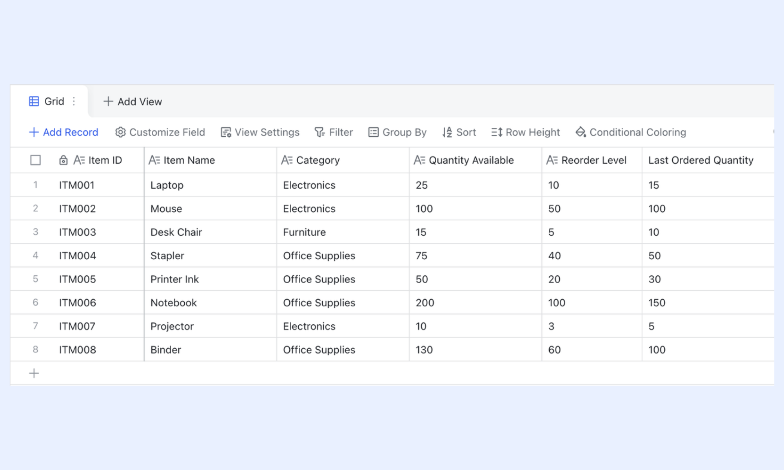Viewport: 784px width, 470px height.
Task: Click the Furniture category cell
Action: click(343, 232)
